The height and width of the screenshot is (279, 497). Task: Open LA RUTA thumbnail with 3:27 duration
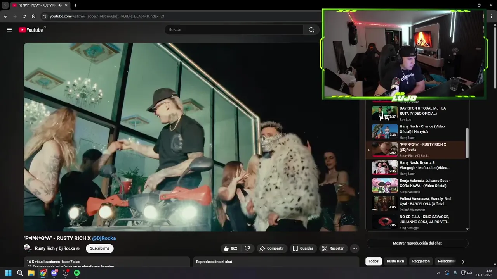pos(385,113)
